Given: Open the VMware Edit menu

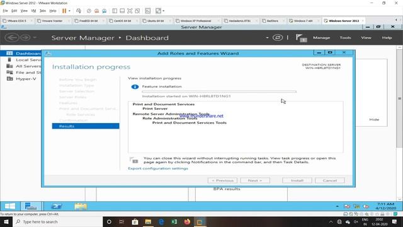Looking at the screenshot, I should 14,11.
